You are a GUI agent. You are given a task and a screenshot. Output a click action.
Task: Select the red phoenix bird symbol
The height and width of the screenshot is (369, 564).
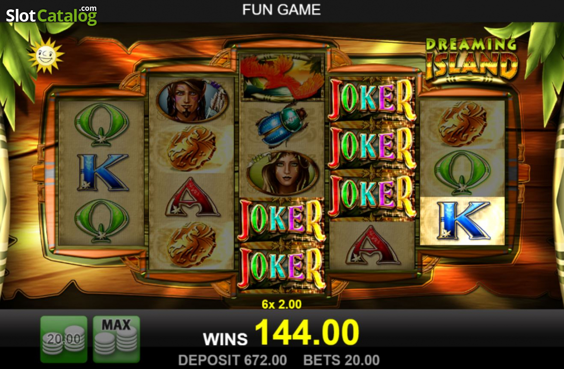(x=282, y=78)
